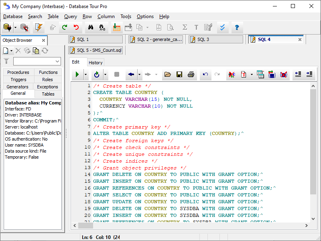
Task: Open the Tables tab in Object Browser
Action: [x=48, y=94]
